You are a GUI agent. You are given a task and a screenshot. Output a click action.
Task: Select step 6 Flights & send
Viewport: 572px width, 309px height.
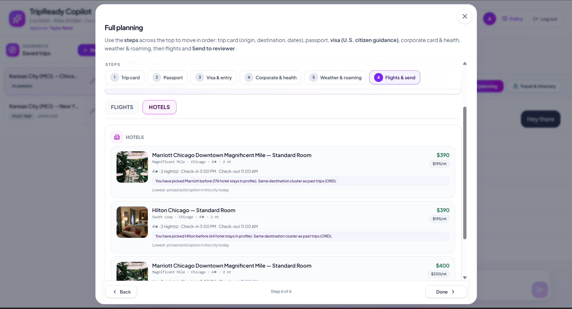(395, 77)
